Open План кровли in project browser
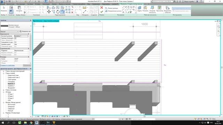Viewport: 223px width, 125px height. click(12, 80)
